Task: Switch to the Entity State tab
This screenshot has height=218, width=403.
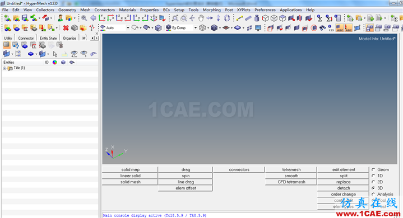Action: [48, 38]
